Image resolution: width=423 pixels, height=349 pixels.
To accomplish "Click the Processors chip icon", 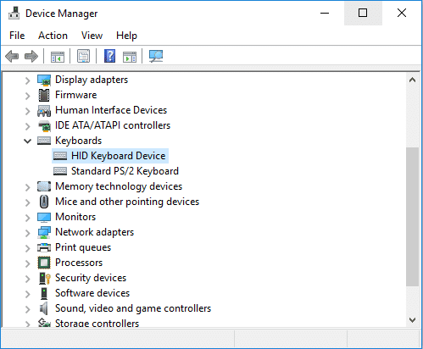I will (44, 263).
